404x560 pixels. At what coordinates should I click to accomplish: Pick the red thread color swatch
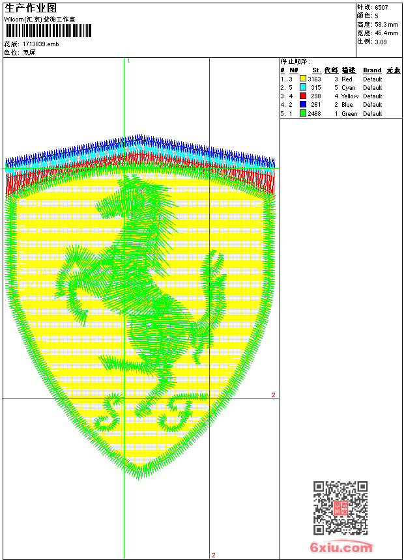pos(303,96)
